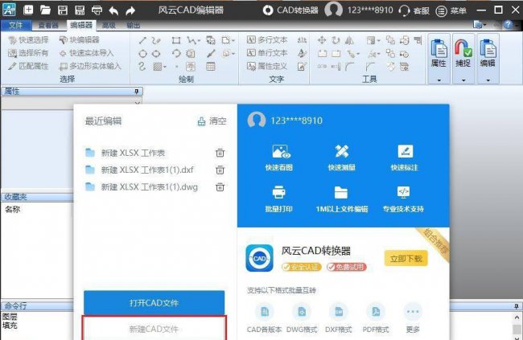Image resolution: width=523 pixels, height=340 pixels.
Task: Click 多边形实体输入
Action: [x=90, y=66]
